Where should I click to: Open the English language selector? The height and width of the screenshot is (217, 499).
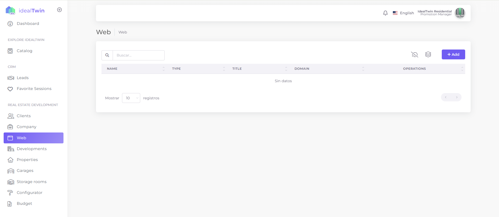403,13
